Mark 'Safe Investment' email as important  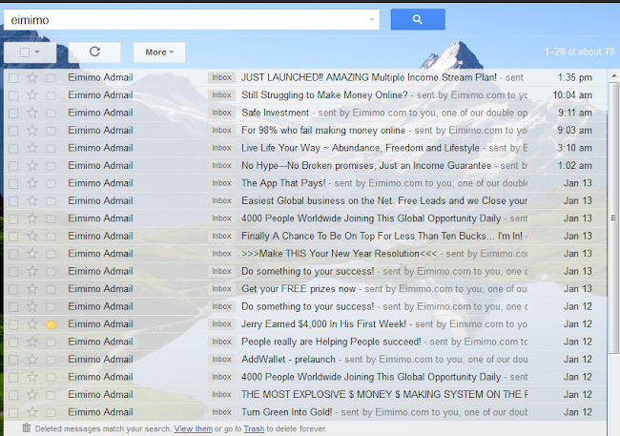(x=51, y=114)
